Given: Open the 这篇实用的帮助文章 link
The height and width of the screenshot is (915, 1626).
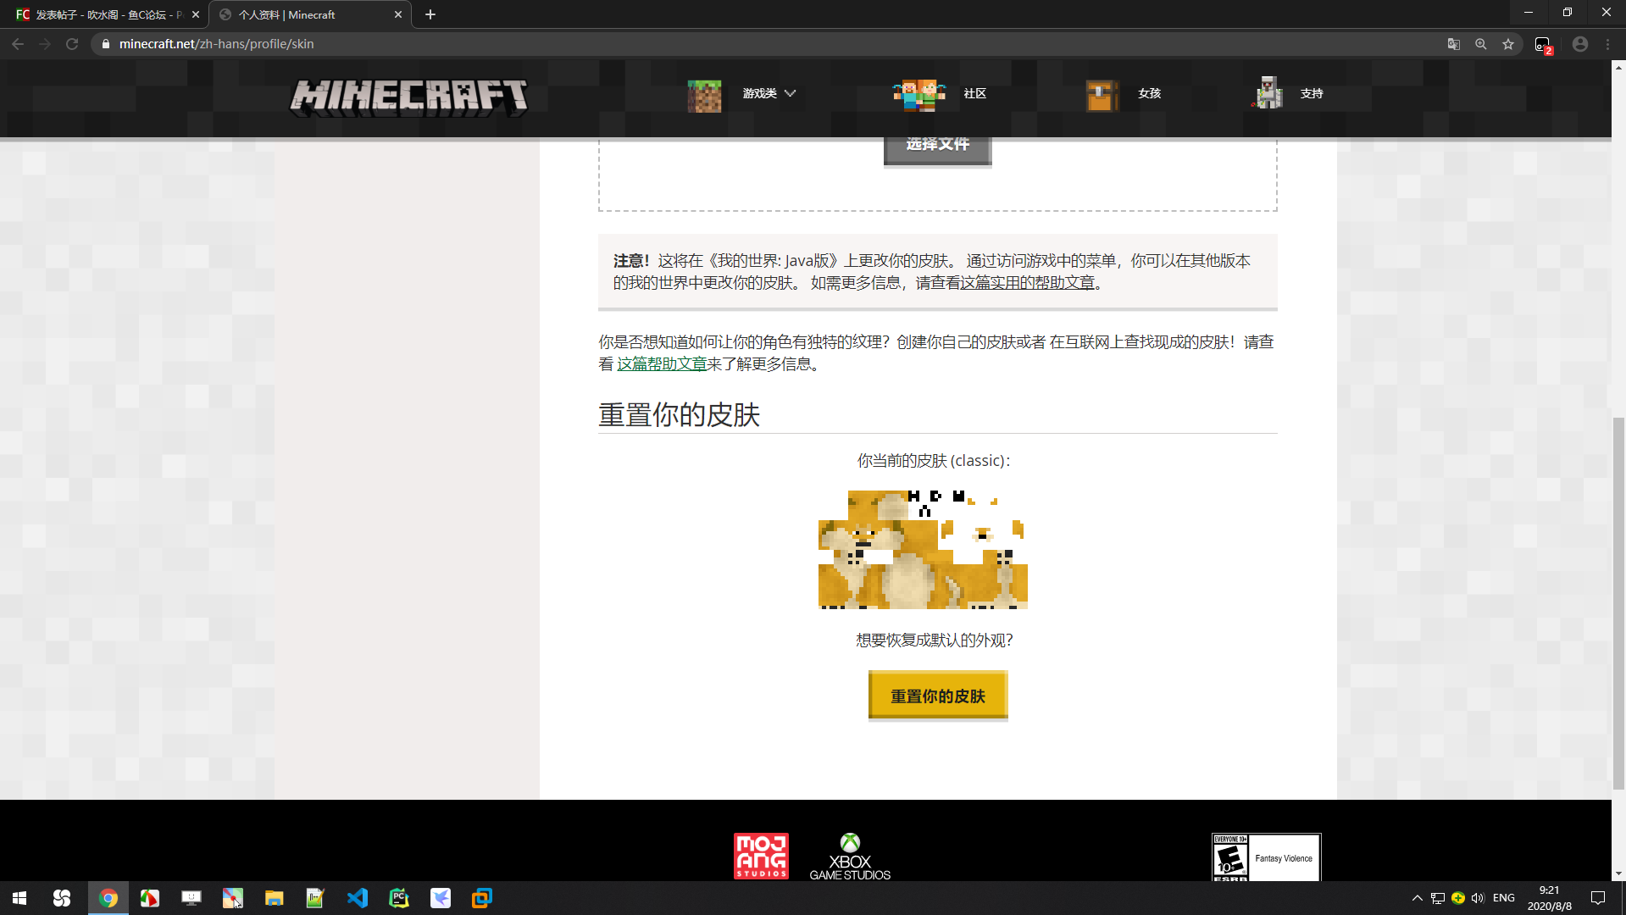Looking at the screenshot, I should coord(1027,282).
